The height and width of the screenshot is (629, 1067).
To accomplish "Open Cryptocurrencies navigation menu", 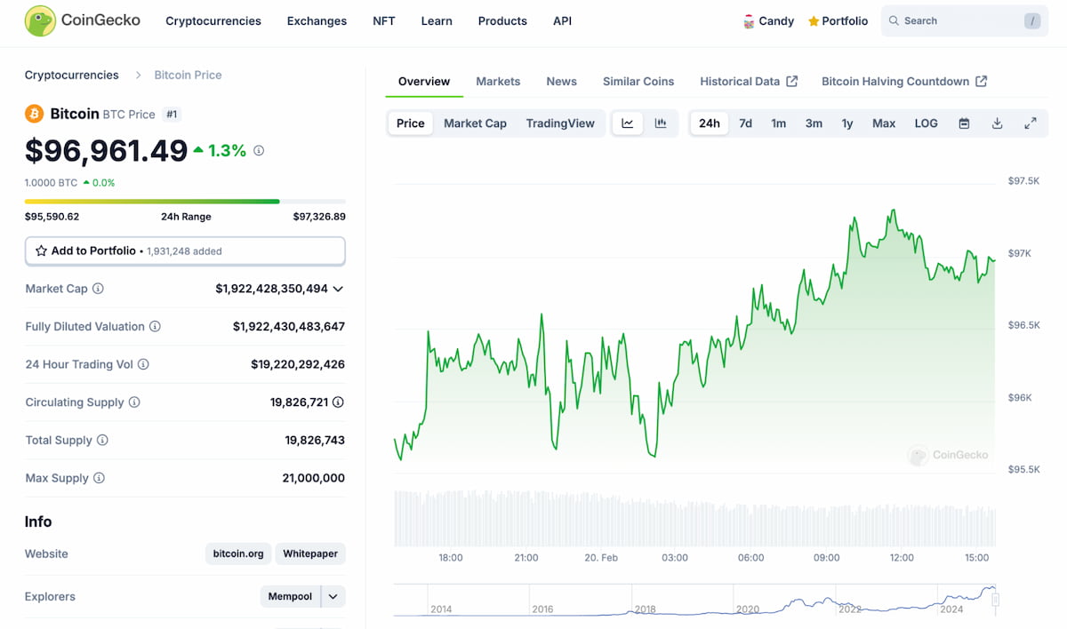I will [x=213, y=21].
